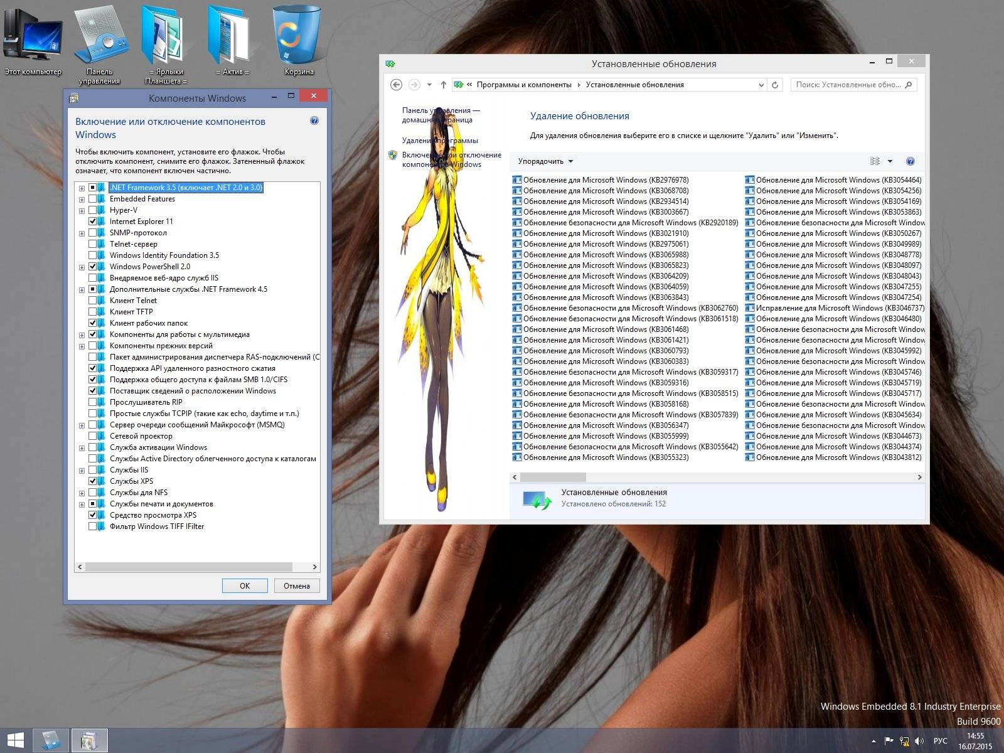This screenshot has height=753, width=1004.
Task: Refresh the Установленные обновления list
Action: click(x=775, y=85)
